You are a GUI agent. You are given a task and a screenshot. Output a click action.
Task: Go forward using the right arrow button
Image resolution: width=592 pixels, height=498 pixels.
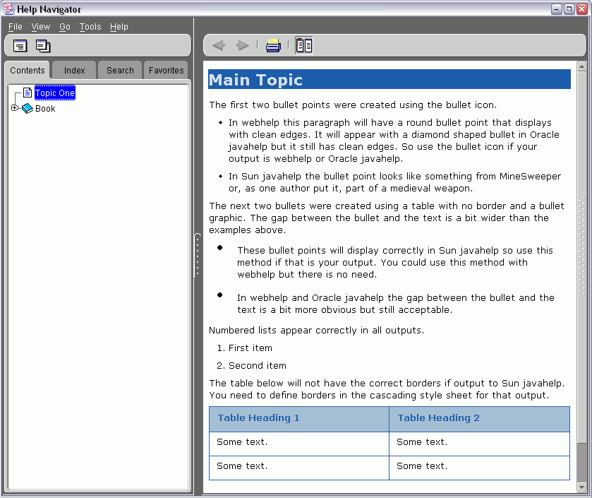pyautogui.click(x=243, y=46)
